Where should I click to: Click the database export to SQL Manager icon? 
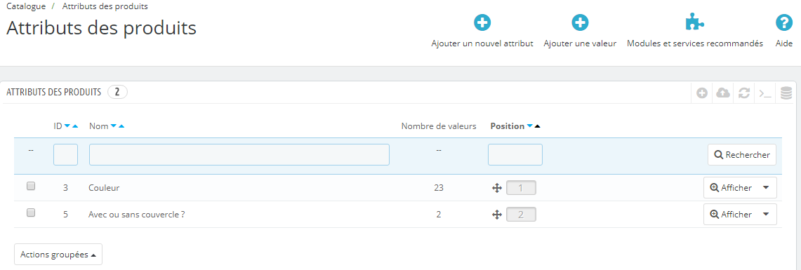coord(786,93)
